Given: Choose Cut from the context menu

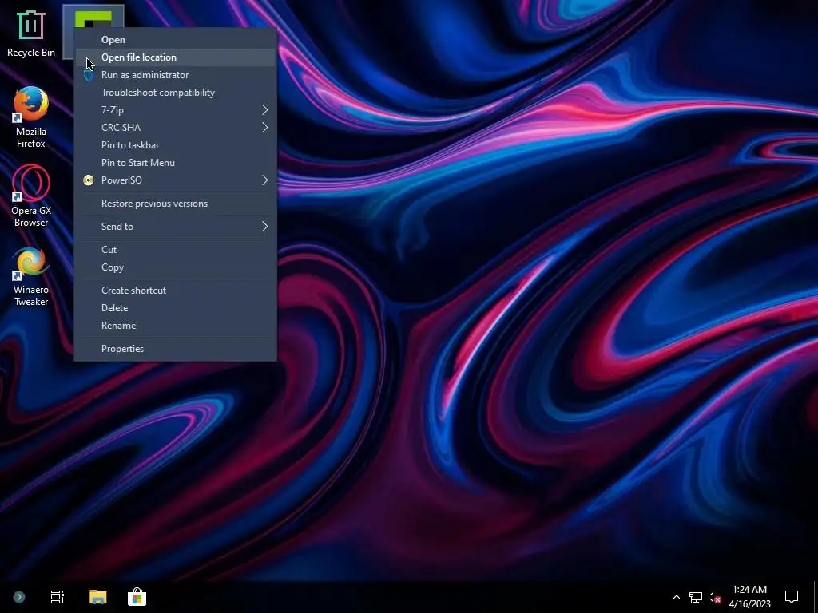Looking at the screenshot, I should click(x=175, y=250).
